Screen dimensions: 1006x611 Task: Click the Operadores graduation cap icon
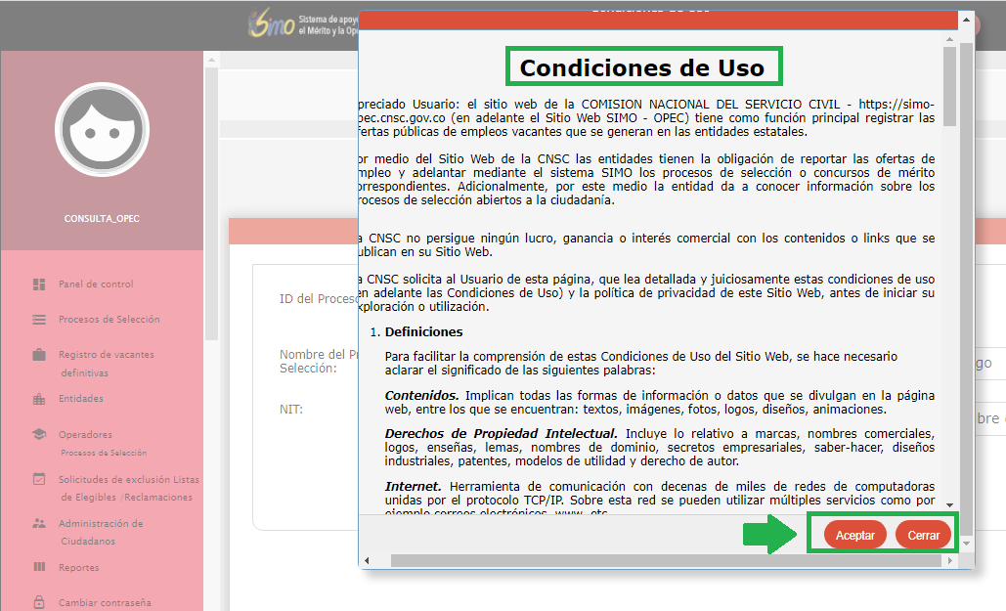coord(39,434)
